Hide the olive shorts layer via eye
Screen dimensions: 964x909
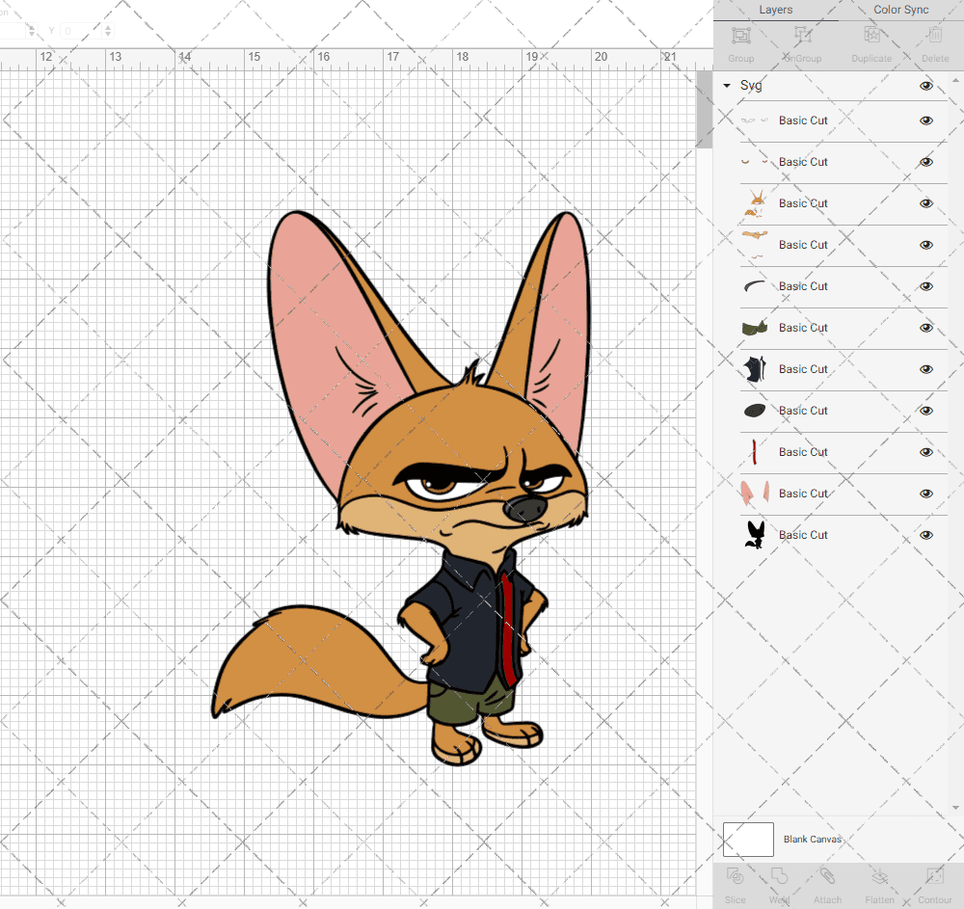point(925,328)
